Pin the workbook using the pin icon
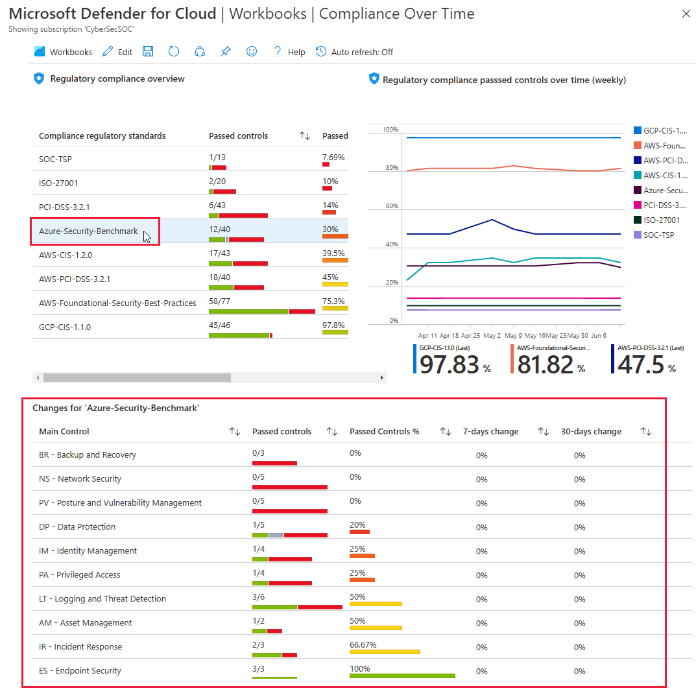696x693 pixels. [x=226, y=51]
